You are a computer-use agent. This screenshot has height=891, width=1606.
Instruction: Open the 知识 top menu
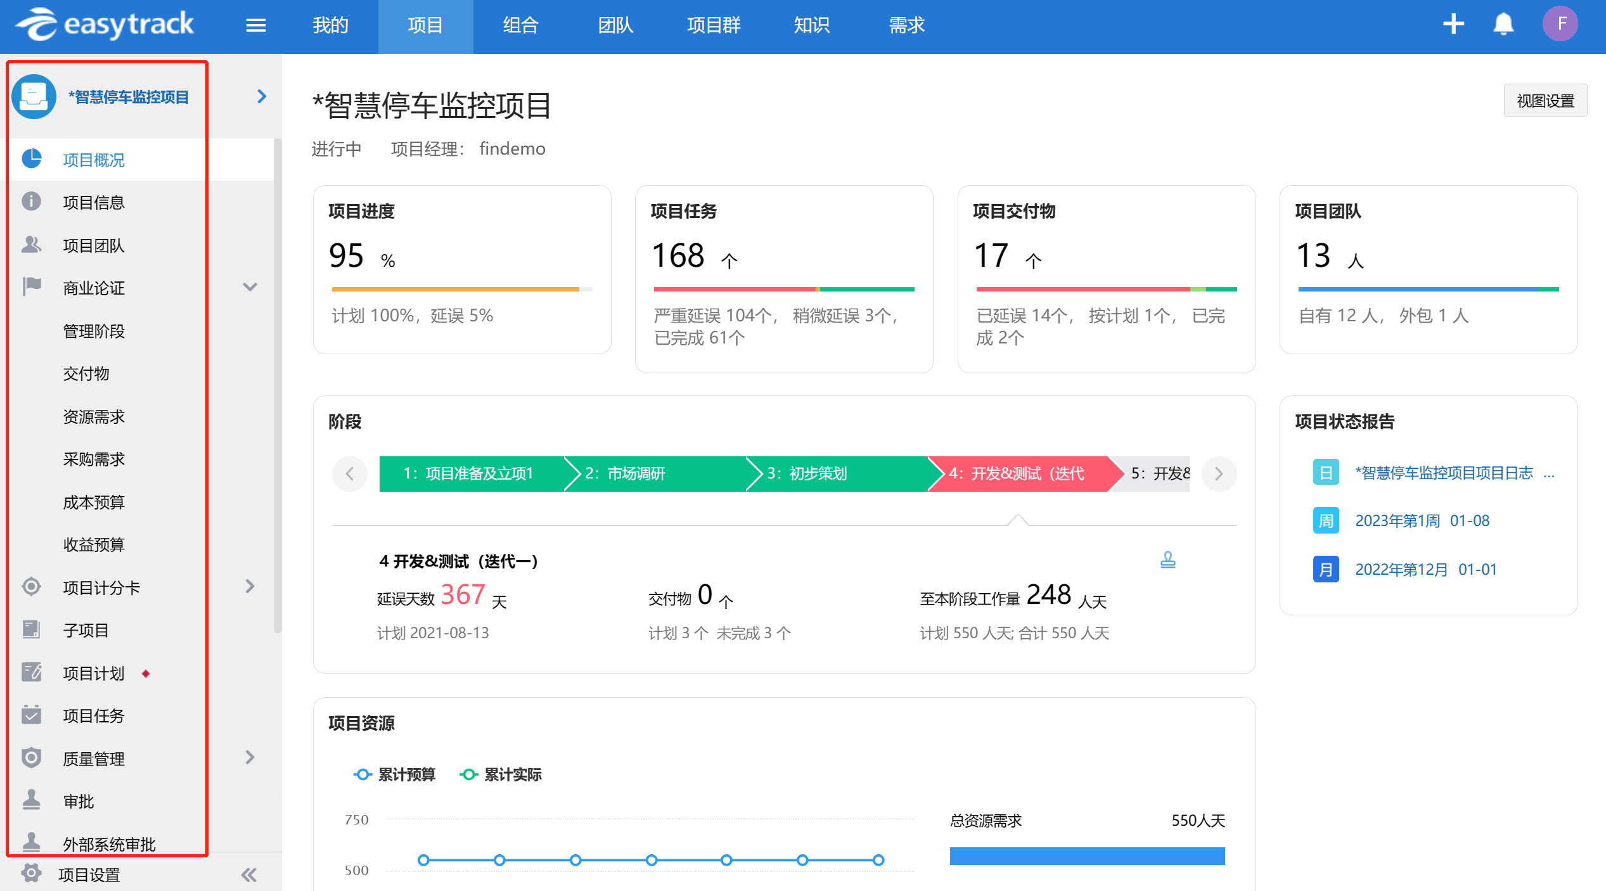click(x=811, y=25)
